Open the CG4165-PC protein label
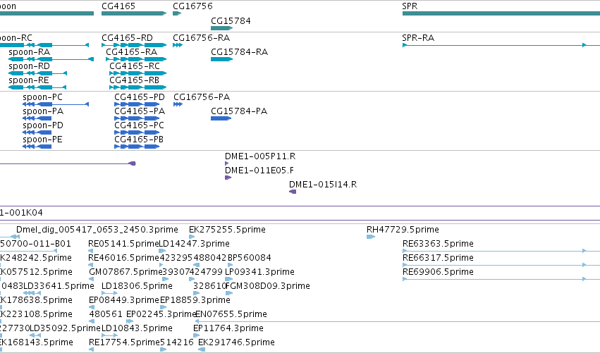The width and height of the screenshot is (600, 353). pyautogui.click(x=140, y=125)
